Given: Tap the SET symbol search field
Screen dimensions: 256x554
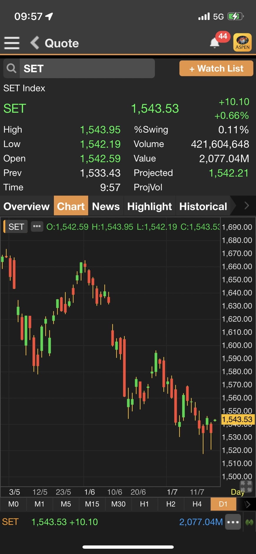Looking at the screenshot, I should coord(87,68).
